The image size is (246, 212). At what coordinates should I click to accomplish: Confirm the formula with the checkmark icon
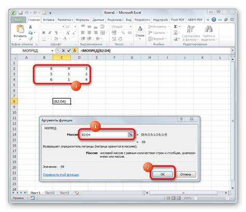point(69,50)
